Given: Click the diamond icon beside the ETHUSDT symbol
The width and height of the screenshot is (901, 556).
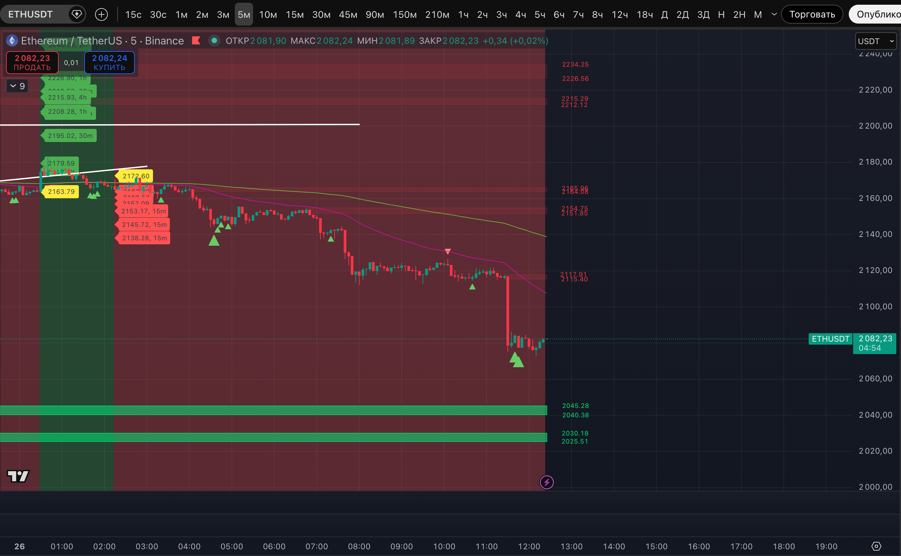Looking at the screenshot, I should (76, 14).
